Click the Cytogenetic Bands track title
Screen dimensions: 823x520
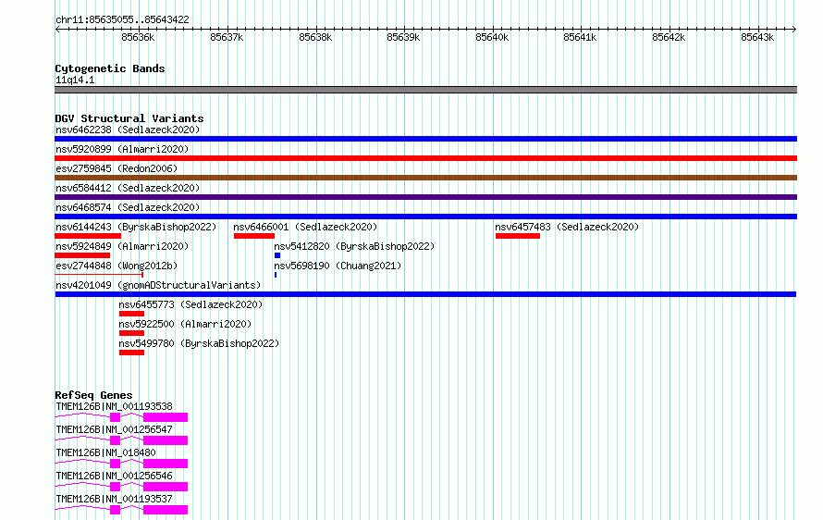click(110, 68)
